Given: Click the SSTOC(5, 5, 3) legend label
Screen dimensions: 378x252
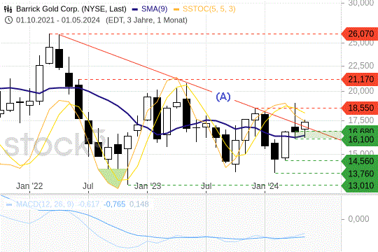Looking at the screenshot, I should (209, 9).
